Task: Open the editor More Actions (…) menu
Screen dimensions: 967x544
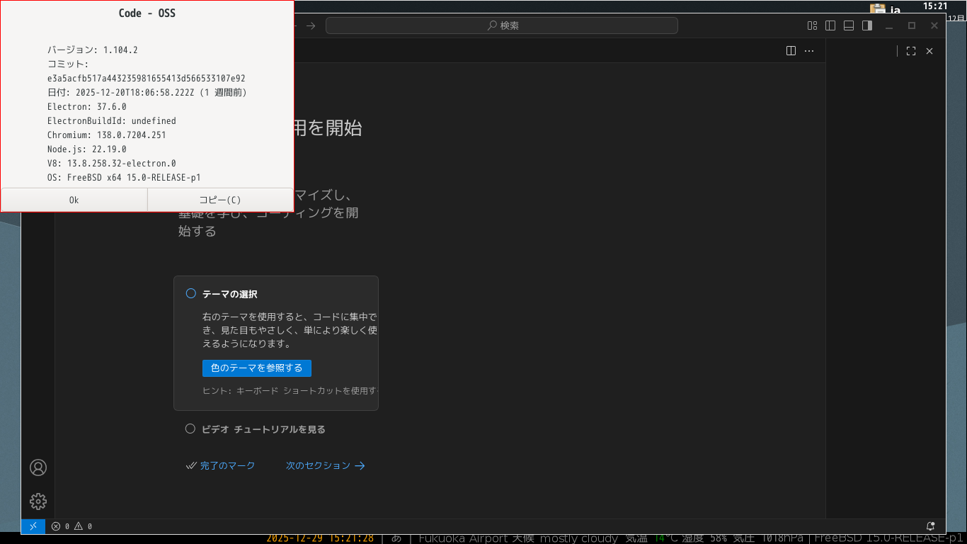Action: (x=809, y=51)
